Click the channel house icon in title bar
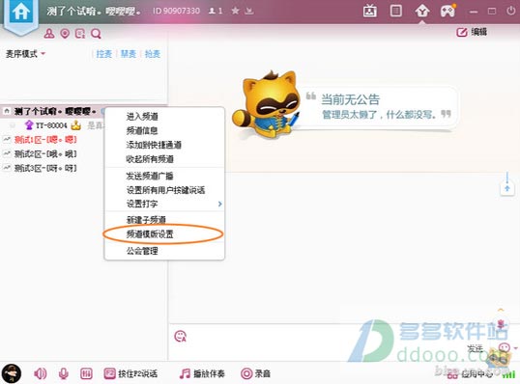This screenshot has height=384, width=520. [421, 12]
